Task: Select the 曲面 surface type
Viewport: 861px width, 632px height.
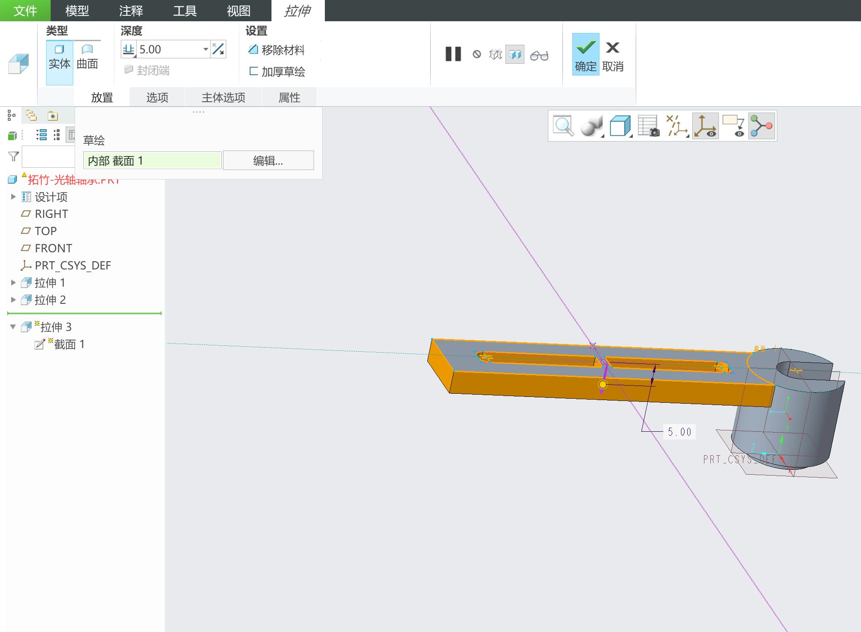Action: [87, 57]
